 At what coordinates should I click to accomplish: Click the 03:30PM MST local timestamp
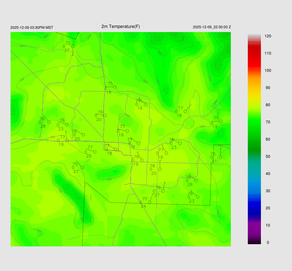32,28
